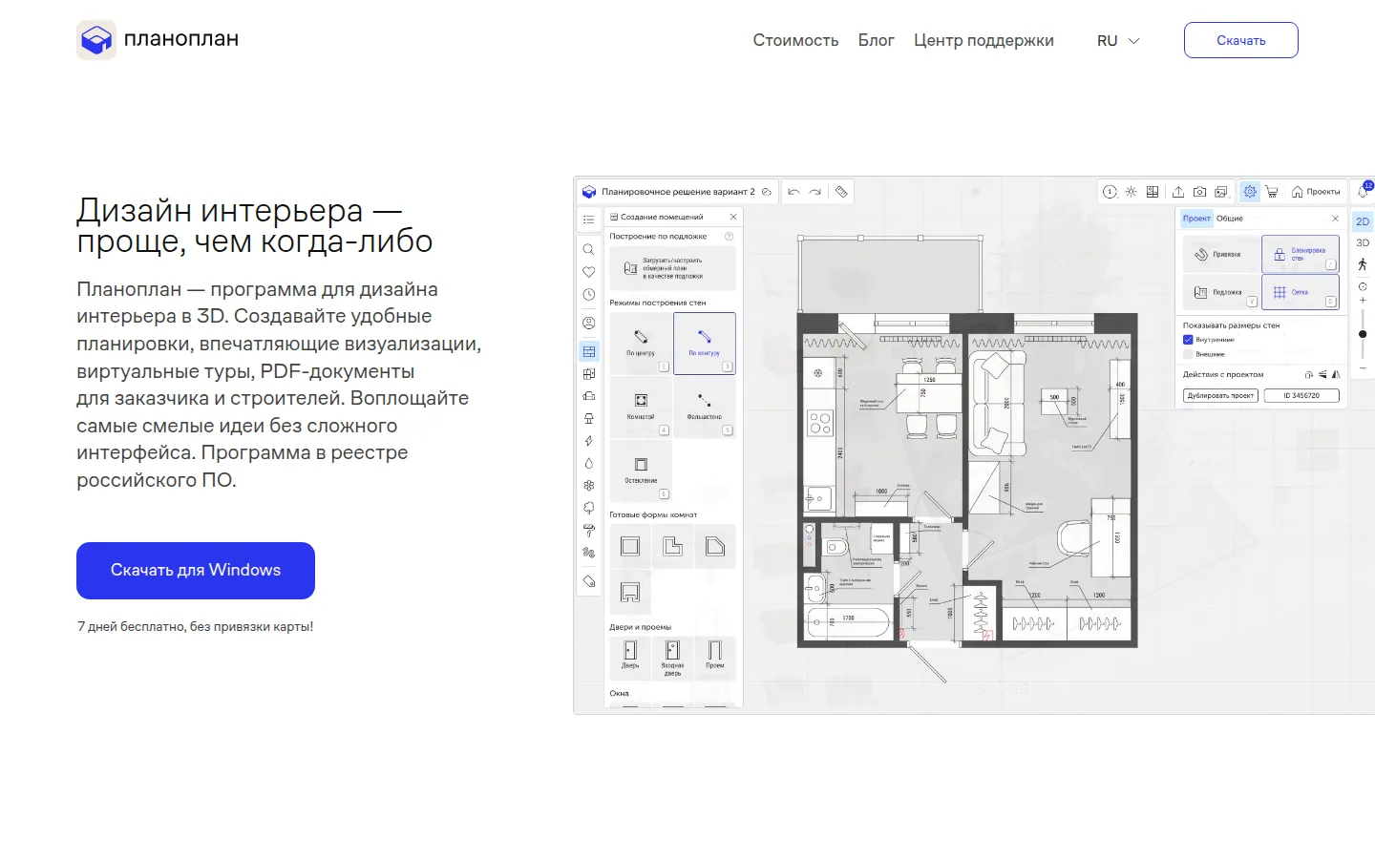1375x859 pixels.
Task: Click Дублировать проект button
Action: (1221, 395)
